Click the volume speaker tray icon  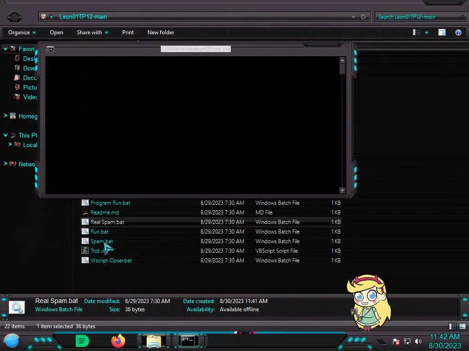tap(418, 341)
